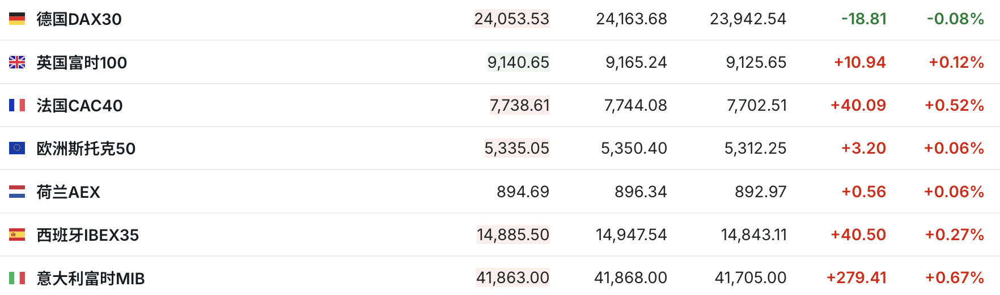Open the 西班牙IBEX35 index link
Viewport: 1000px width, 295px height.
[x=88, y=235]
